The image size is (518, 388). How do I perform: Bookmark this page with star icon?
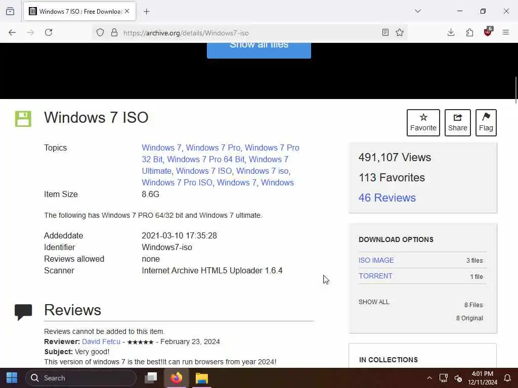click(400, 32)
